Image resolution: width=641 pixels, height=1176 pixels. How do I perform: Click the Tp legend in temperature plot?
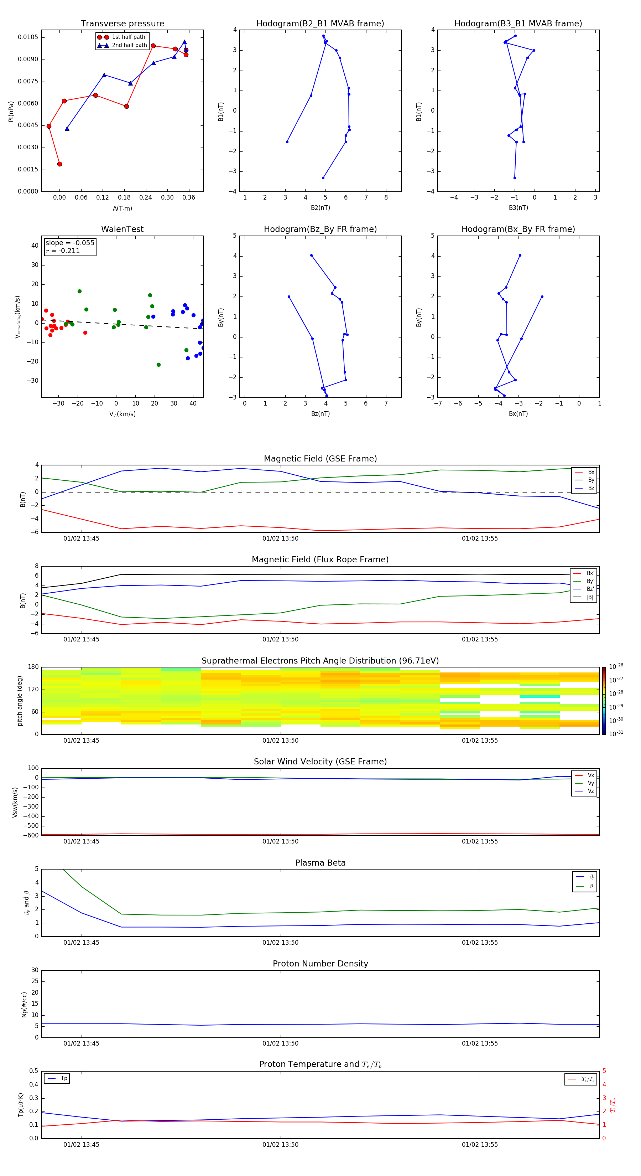(x=57, y=1078)
